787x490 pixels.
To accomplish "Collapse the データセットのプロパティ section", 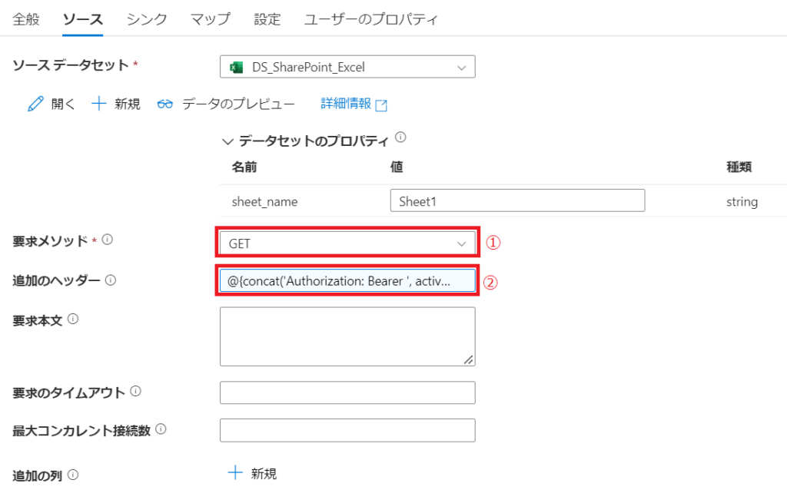I will pyautogui.click(x=227, y=141).
